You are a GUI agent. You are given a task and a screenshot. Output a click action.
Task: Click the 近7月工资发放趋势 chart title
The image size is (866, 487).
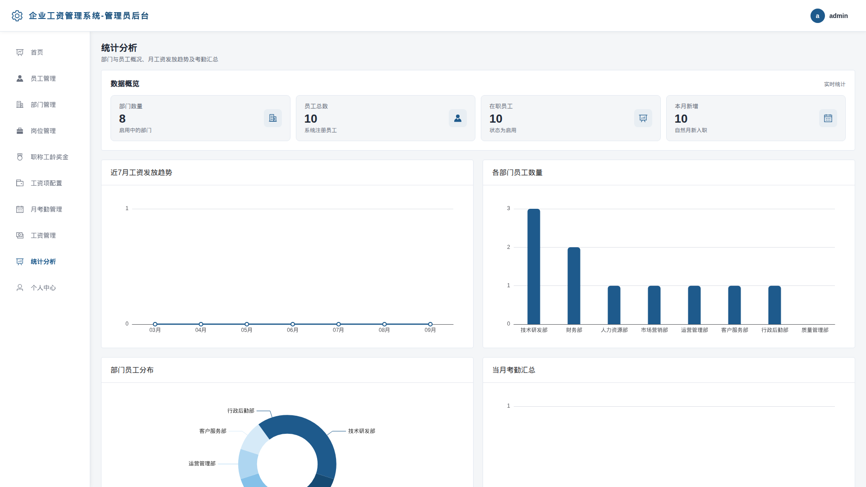(x=141, y=173)
